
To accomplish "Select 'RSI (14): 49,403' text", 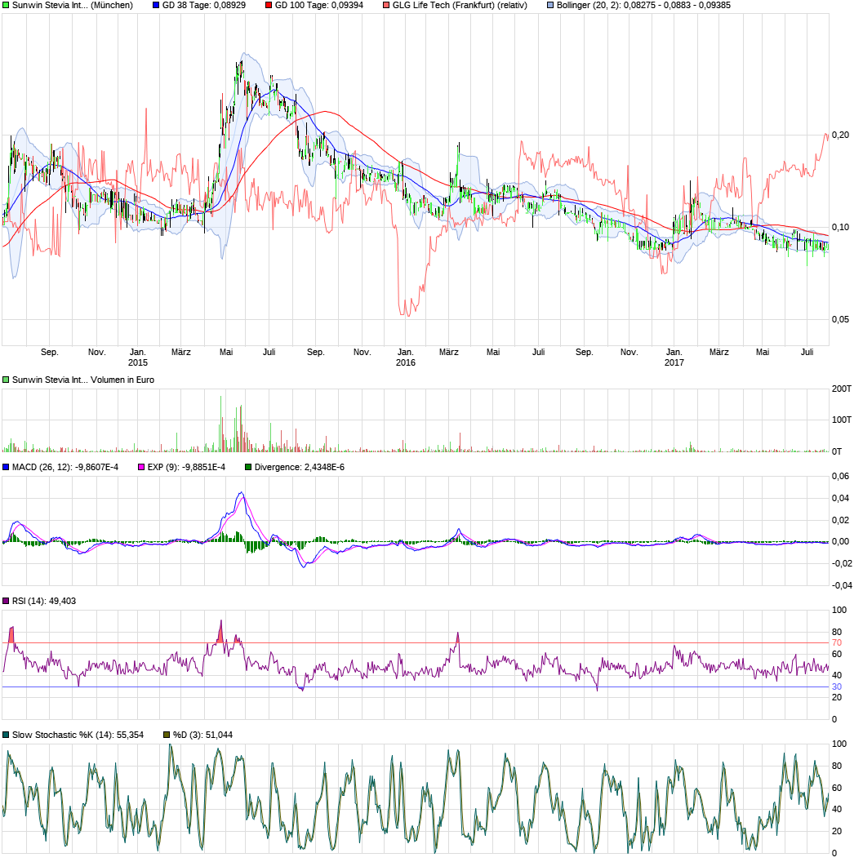I will pos(44,602).
